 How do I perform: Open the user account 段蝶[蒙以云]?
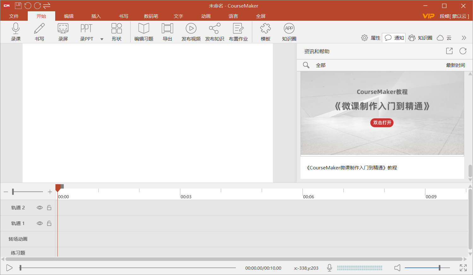[x=454, y=16]
